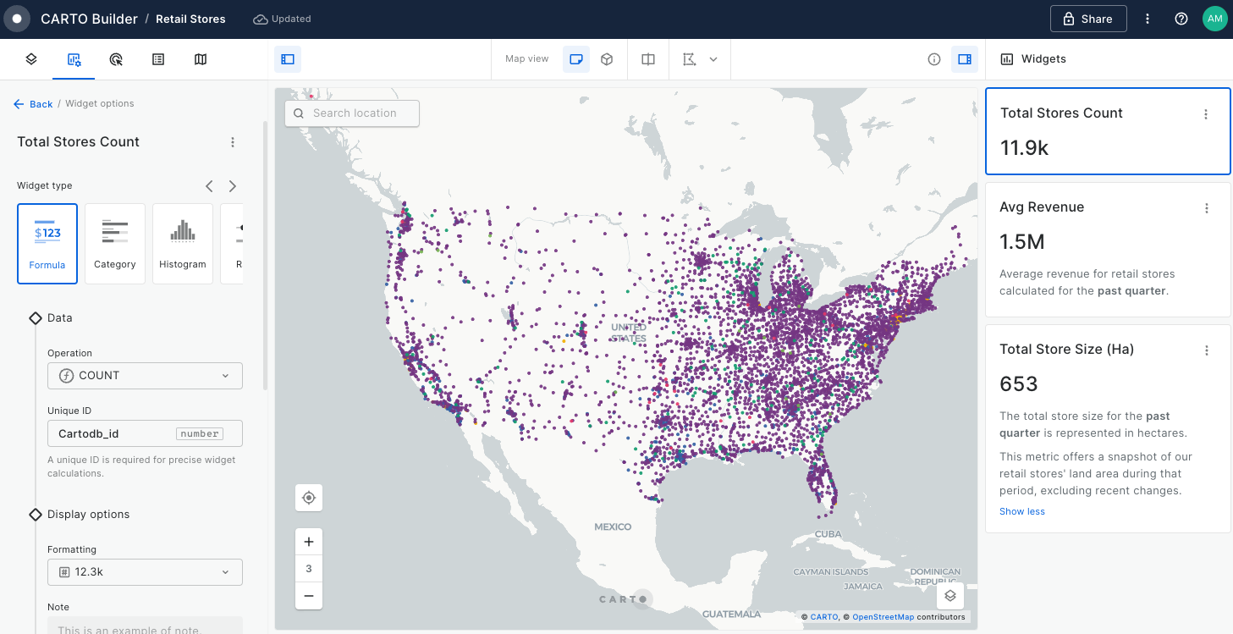Switch to 3D map view

(607, 59)
